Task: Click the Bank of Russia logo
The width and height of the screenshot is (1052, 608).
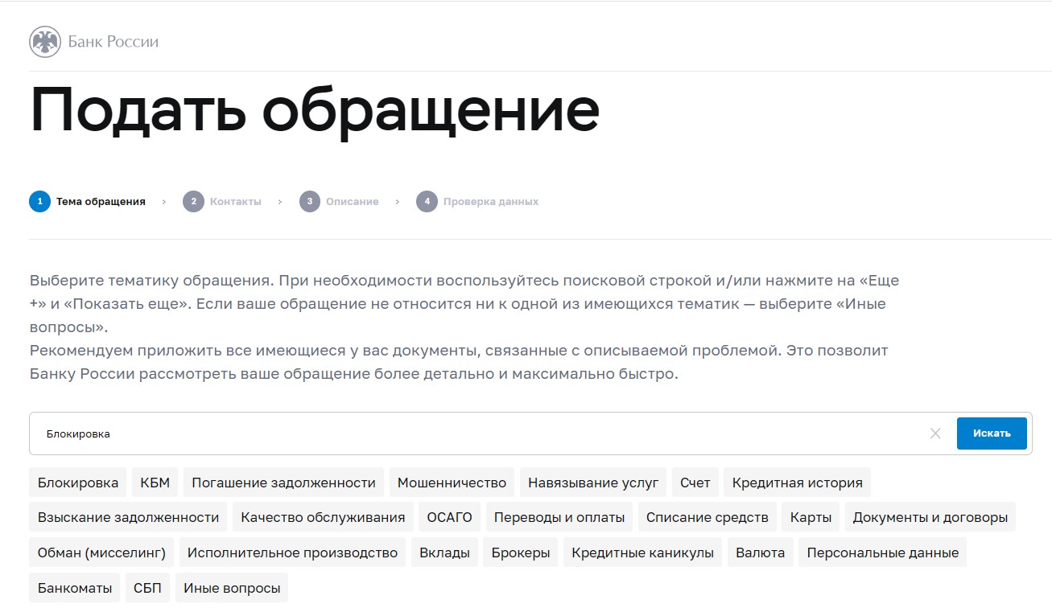Action: tap(93, 41)
